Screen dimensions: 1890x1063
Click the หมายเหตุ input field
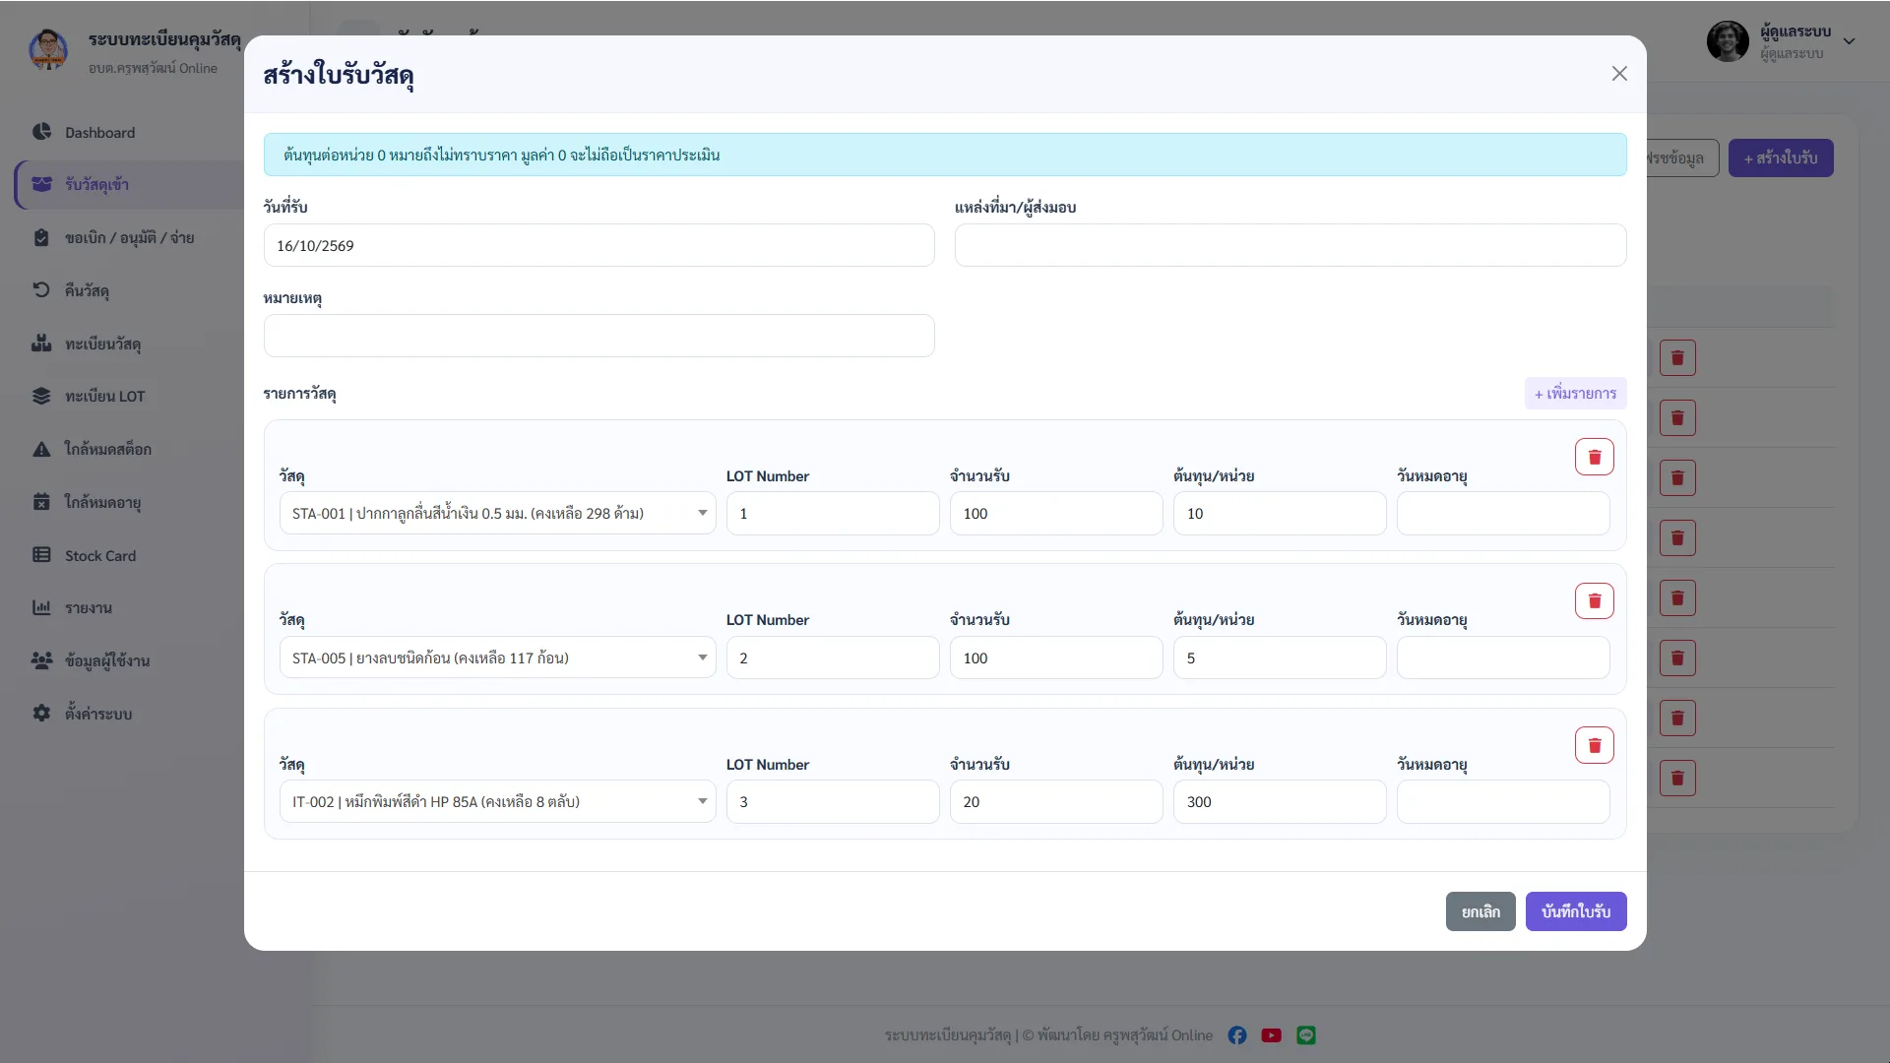tap(598, 336)
